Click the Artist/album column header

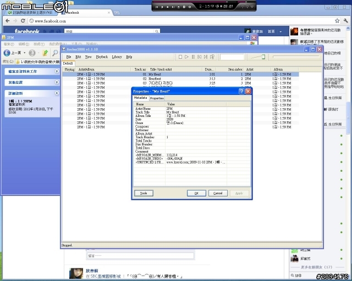point(103,70)
